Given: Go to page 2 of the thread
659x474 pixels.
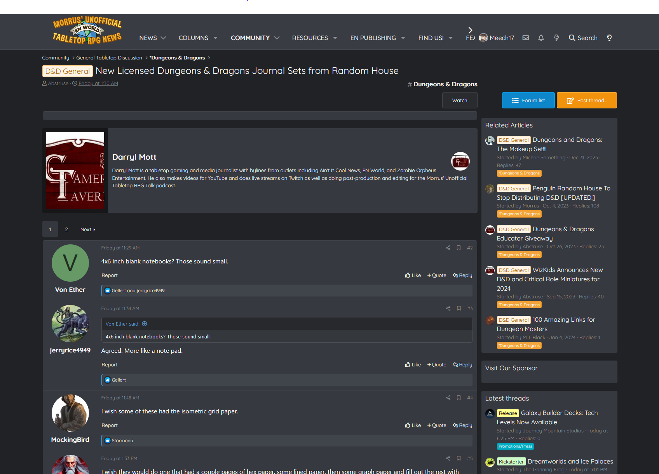Looking at the screenshot, I should pyautogui.click(x=66, y=229).
